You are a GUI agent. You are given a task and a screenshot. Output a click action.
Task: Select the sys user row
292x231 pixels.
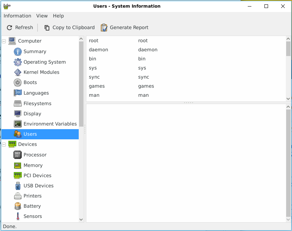186,68
